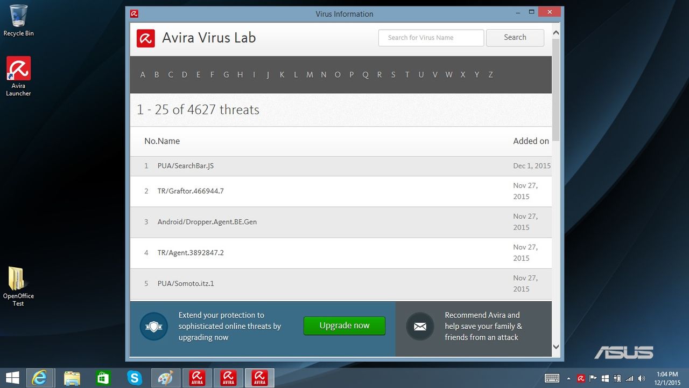This screenshot has width=689, height=388.
Task: Click the Search button
Action: 515,38
